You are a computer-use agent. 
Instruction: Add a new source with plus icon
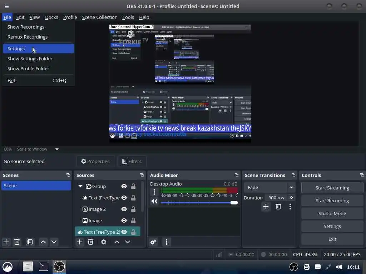point(80,242)
